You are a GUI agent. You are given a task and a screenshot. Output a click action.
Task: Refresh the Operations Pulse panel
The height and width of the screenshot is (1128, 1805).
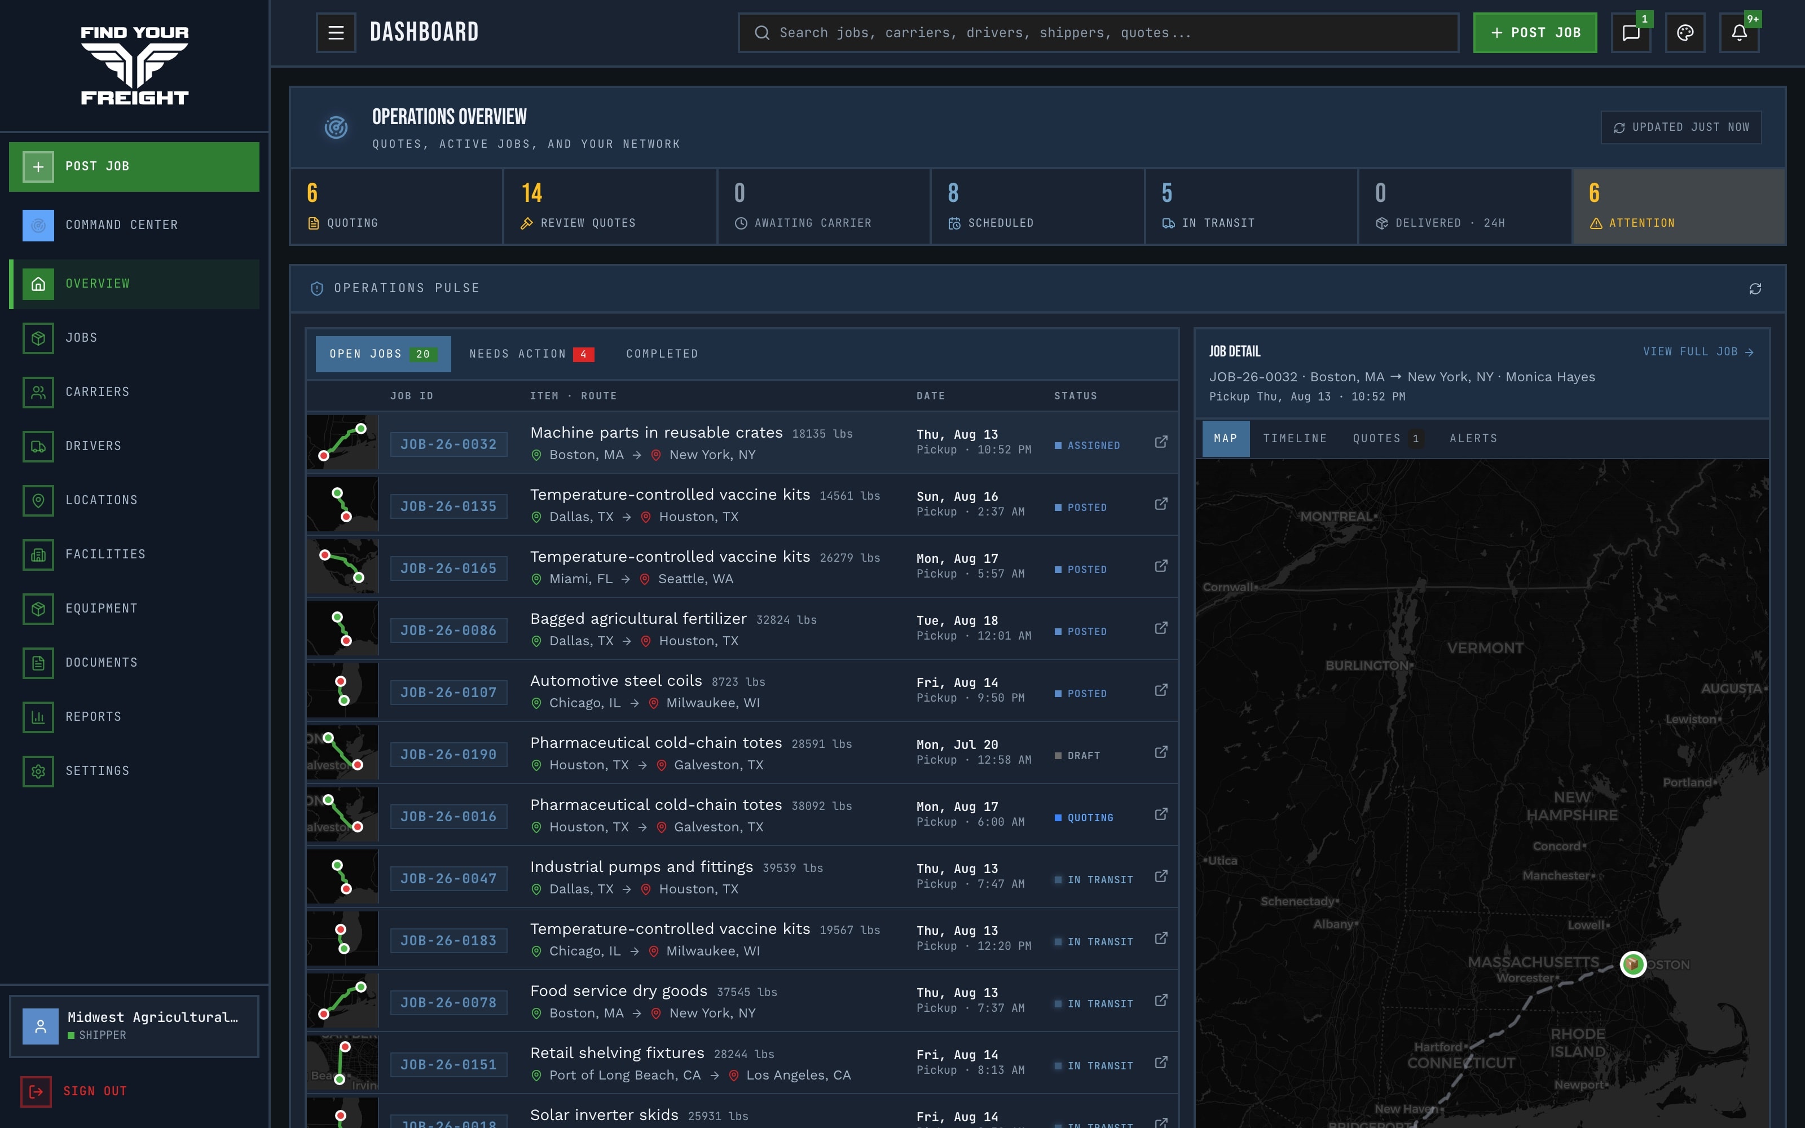pos(1755,289)
